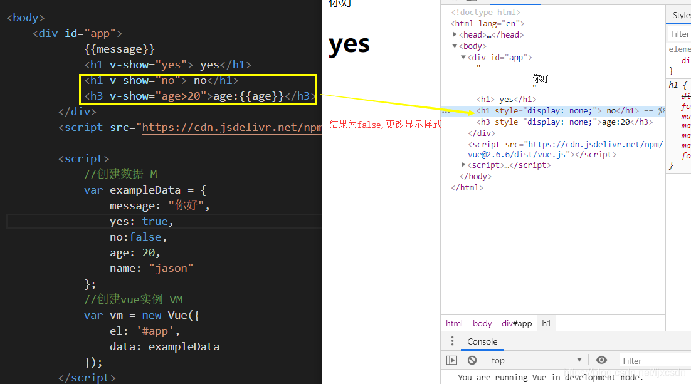Click the 你好 text node in Elements

[541, 79]
